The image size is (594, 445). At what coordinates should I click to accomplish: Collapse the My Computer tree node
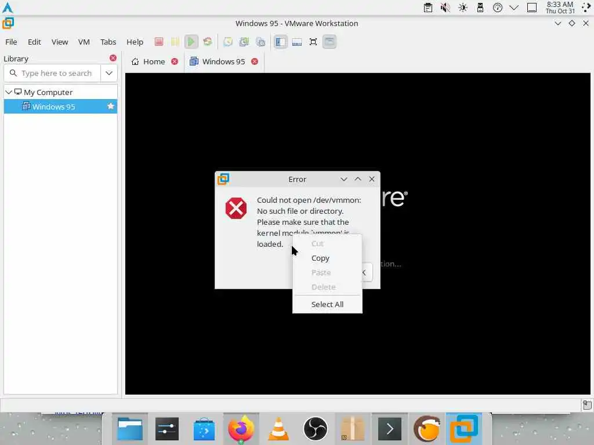[x=8, y=92]
